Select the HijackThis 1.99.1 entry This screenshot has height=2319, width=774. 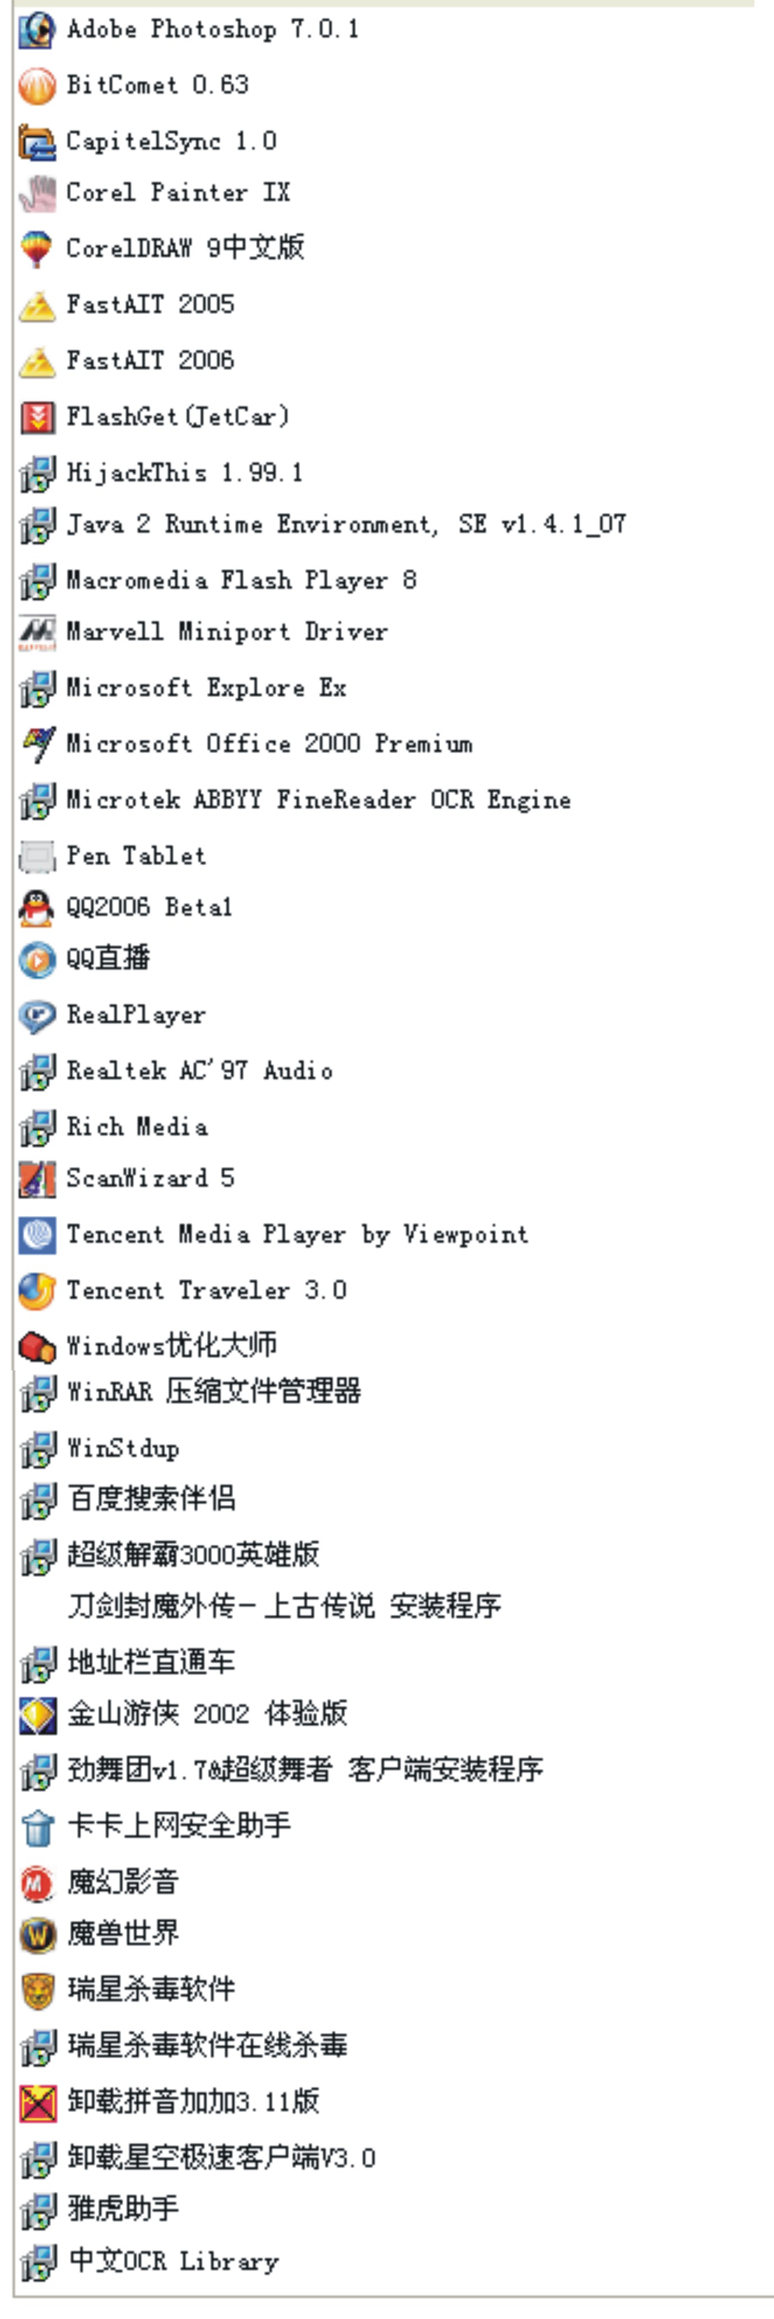[x=161, y=473]
